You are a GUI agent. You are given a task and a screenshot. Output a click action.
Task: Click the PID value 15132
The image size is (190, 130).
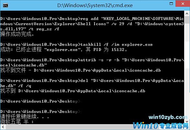pyautogui.click(x=118, y=50)
